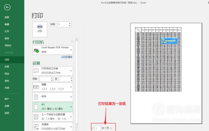
Task: Decrease copies with the down stepper arrow
Action: pos(70,26)
